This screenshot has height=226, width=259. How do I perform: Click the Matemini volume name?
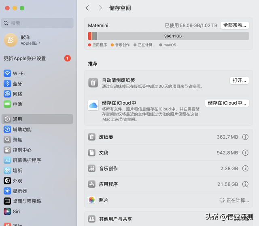pos(98,25)
